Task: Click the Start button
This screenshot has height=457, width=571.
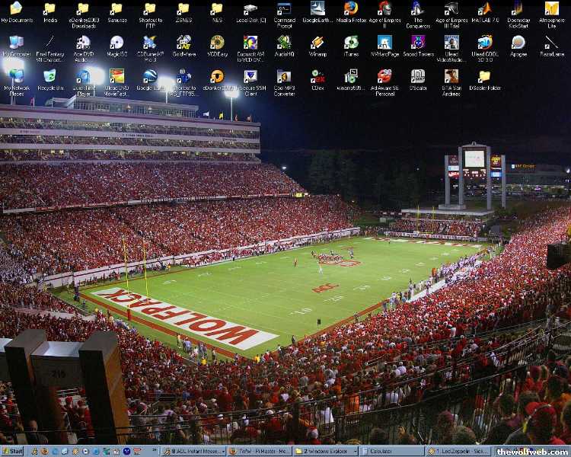Action: tap(13, 452)
